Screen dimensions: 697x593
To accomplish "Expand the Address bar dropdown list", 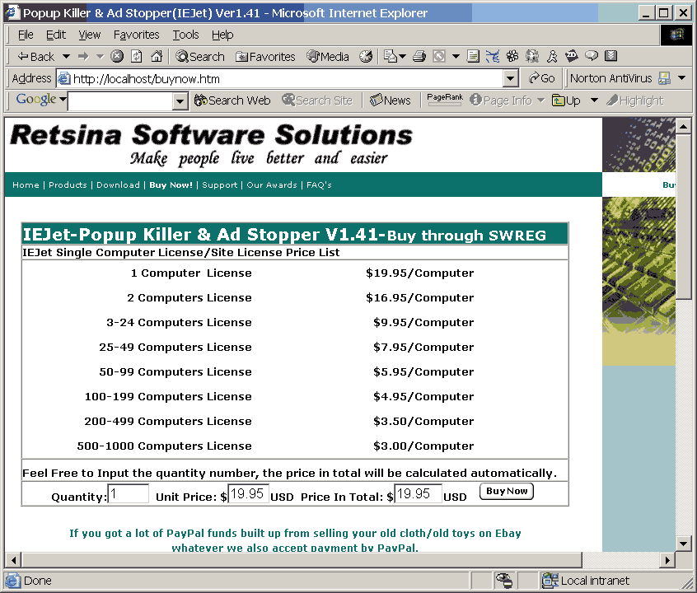I will (511, 79).
